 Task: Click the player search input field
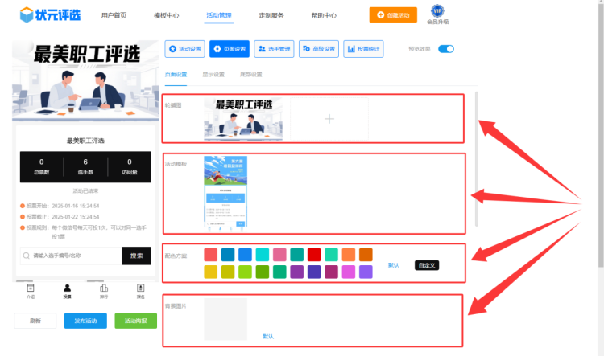tap(71, 256)
